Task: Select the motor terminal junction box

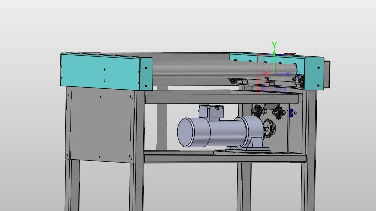Action: click(212, 111)
